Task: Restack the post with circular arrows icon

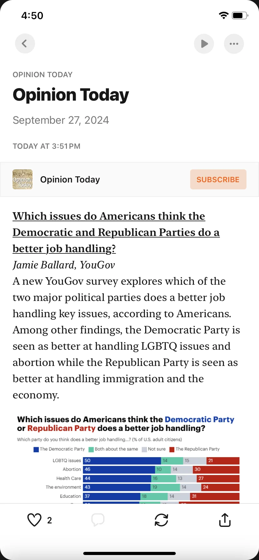Action: [161, 520]
